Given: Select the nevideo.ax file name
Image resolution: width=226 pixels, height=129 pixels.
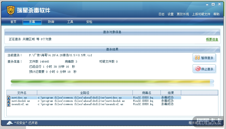Looking at the screenshot, I should [19, 98].
